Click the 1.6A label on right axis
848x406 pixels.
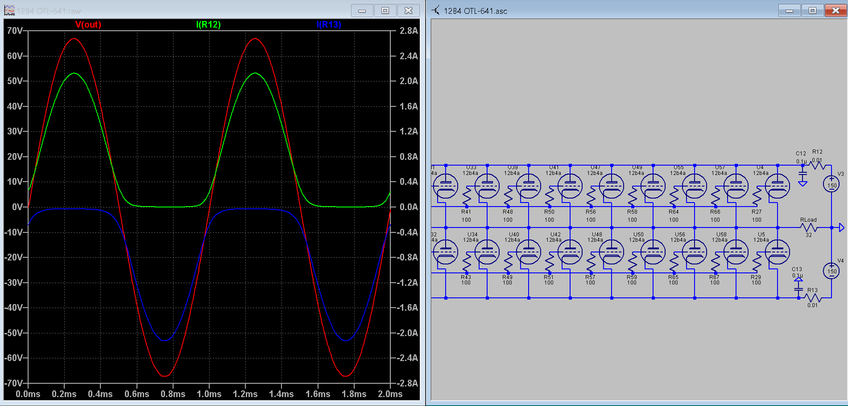[409, 106]
